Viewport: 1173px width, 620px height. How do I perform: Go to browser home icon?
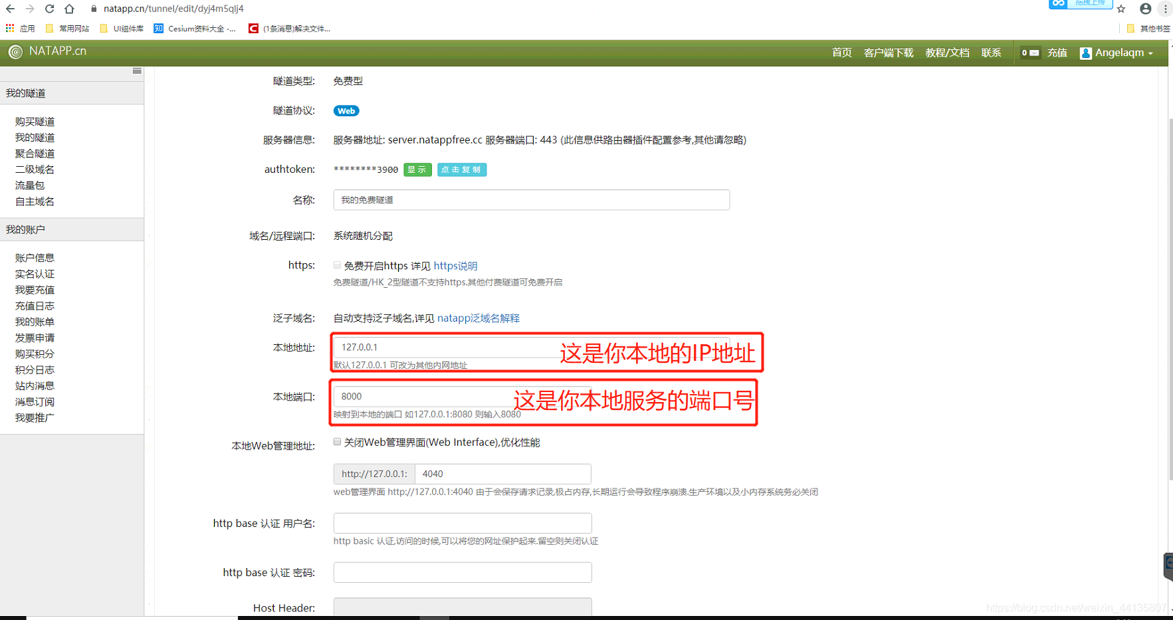[70, 9]
